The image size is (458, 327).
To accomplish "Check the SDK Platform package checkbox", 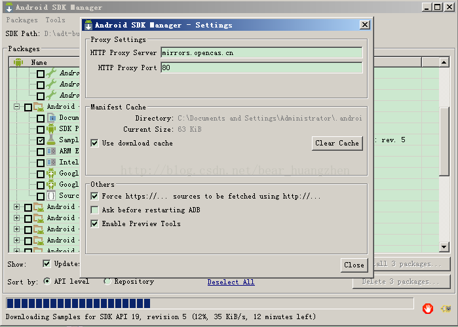I will 41,129.
